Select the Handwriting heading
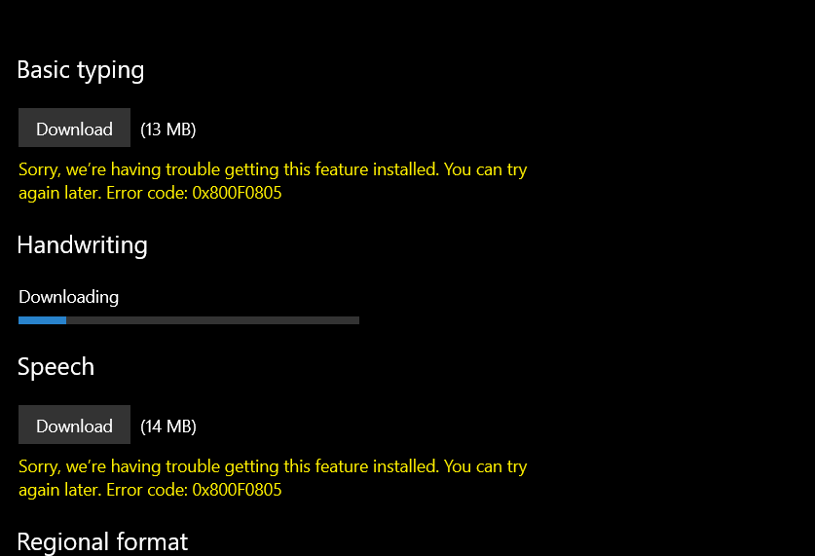 click(x=82, y=244)
